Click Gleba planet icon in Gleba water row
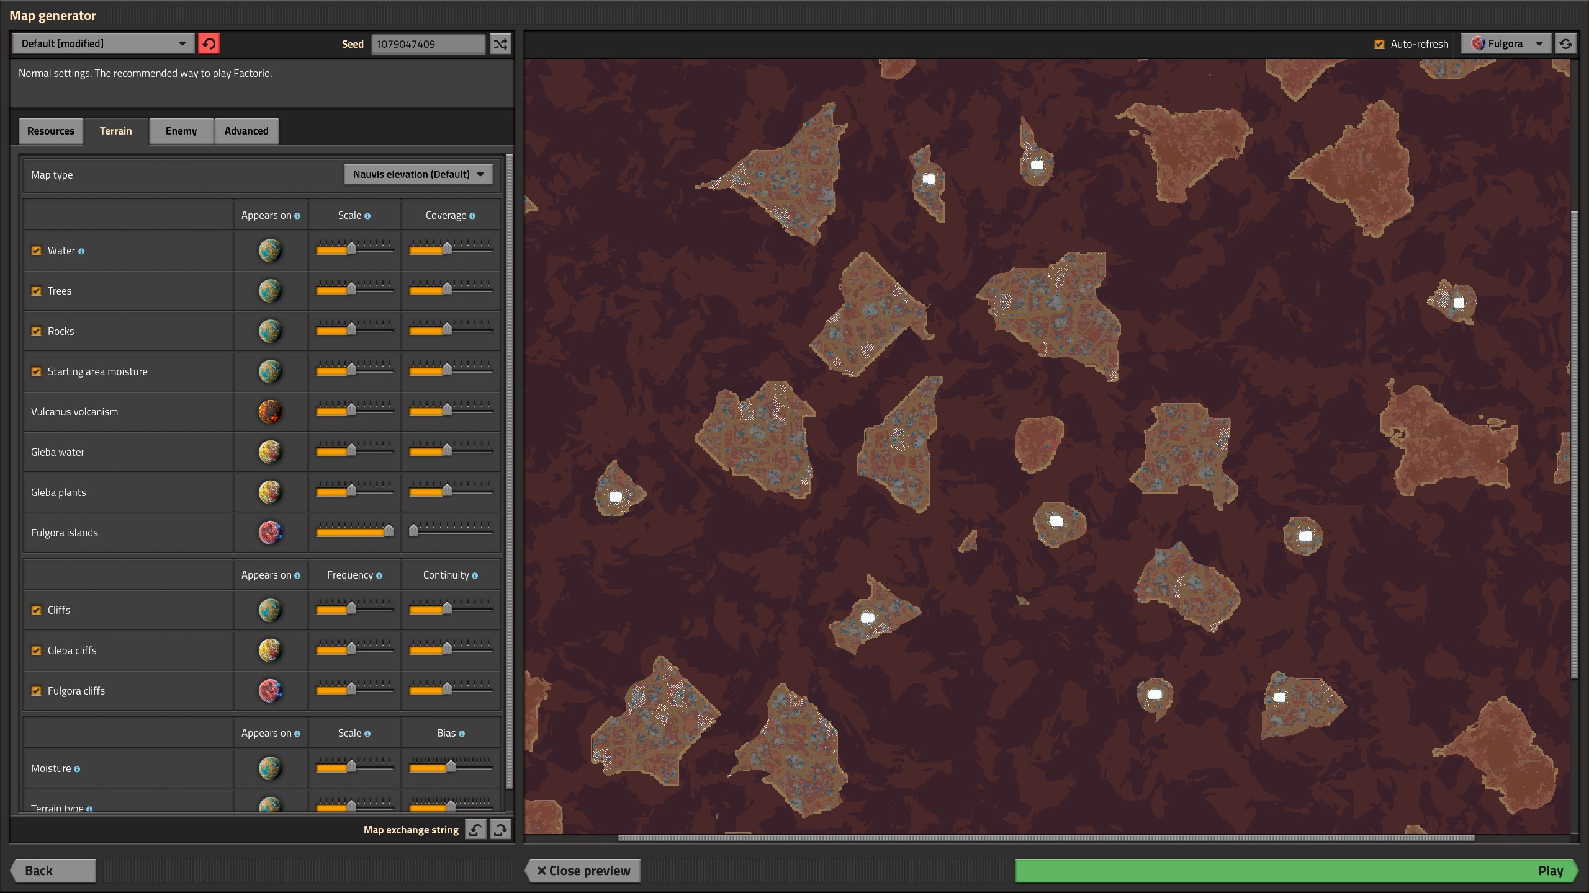Viewport: 1589px width, 893px height. point(270,452)
